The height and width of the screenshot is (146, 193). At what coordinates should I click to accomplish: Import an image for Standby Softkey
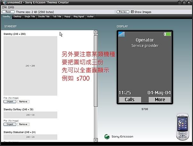pos(10,124)
